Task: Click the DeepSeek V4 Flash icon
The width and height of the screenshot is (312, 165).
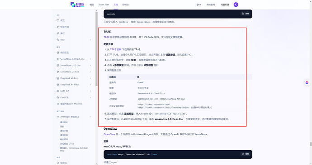Action: tap(58, 85)
